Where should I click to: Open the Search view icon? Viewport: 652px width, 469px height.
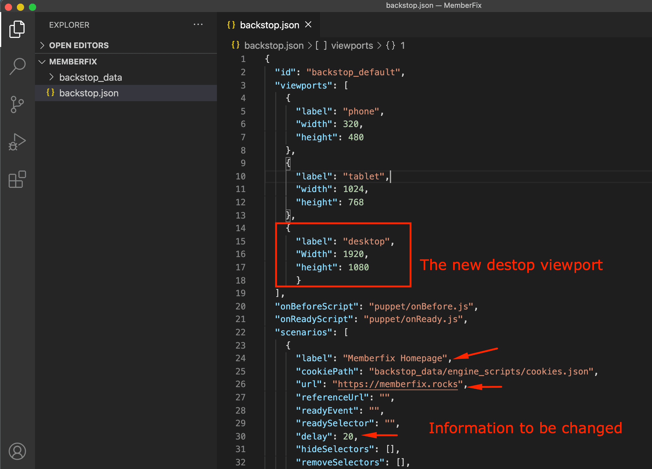coord(17,67)
